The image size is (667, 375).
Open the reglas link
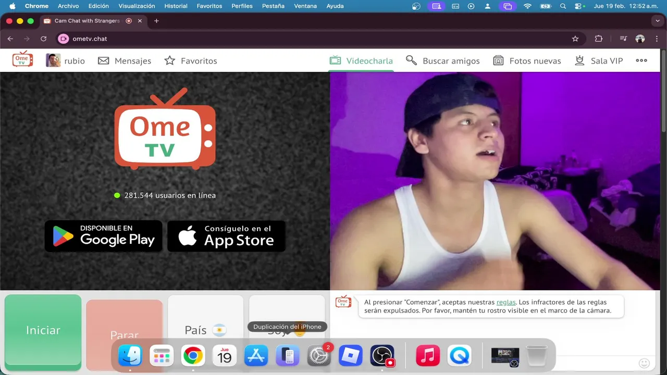pyautogui.click(x=506, y=302)
